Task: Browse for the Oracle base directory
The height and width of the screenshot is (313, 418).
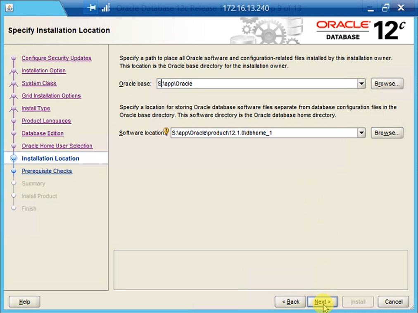Action: point(387,84)
